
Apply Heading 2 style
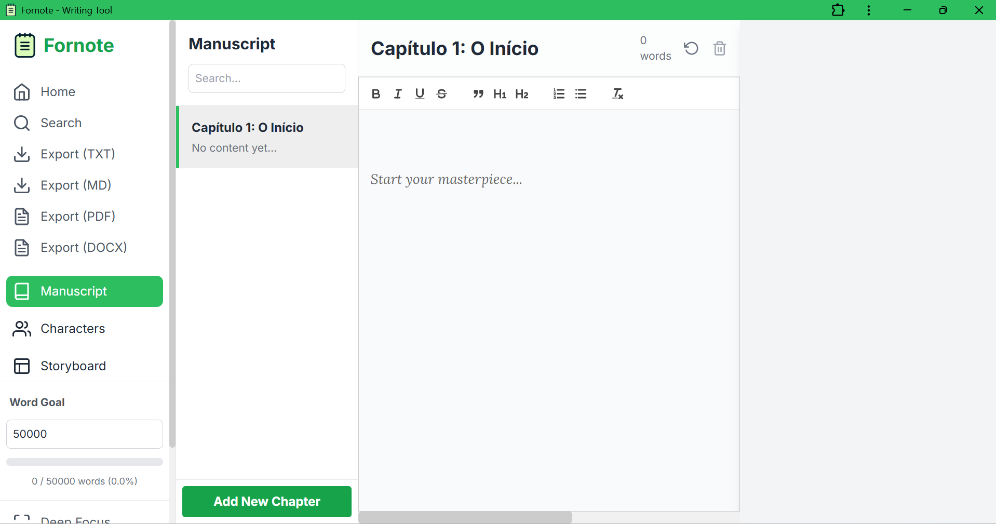[x=522, y=94]
